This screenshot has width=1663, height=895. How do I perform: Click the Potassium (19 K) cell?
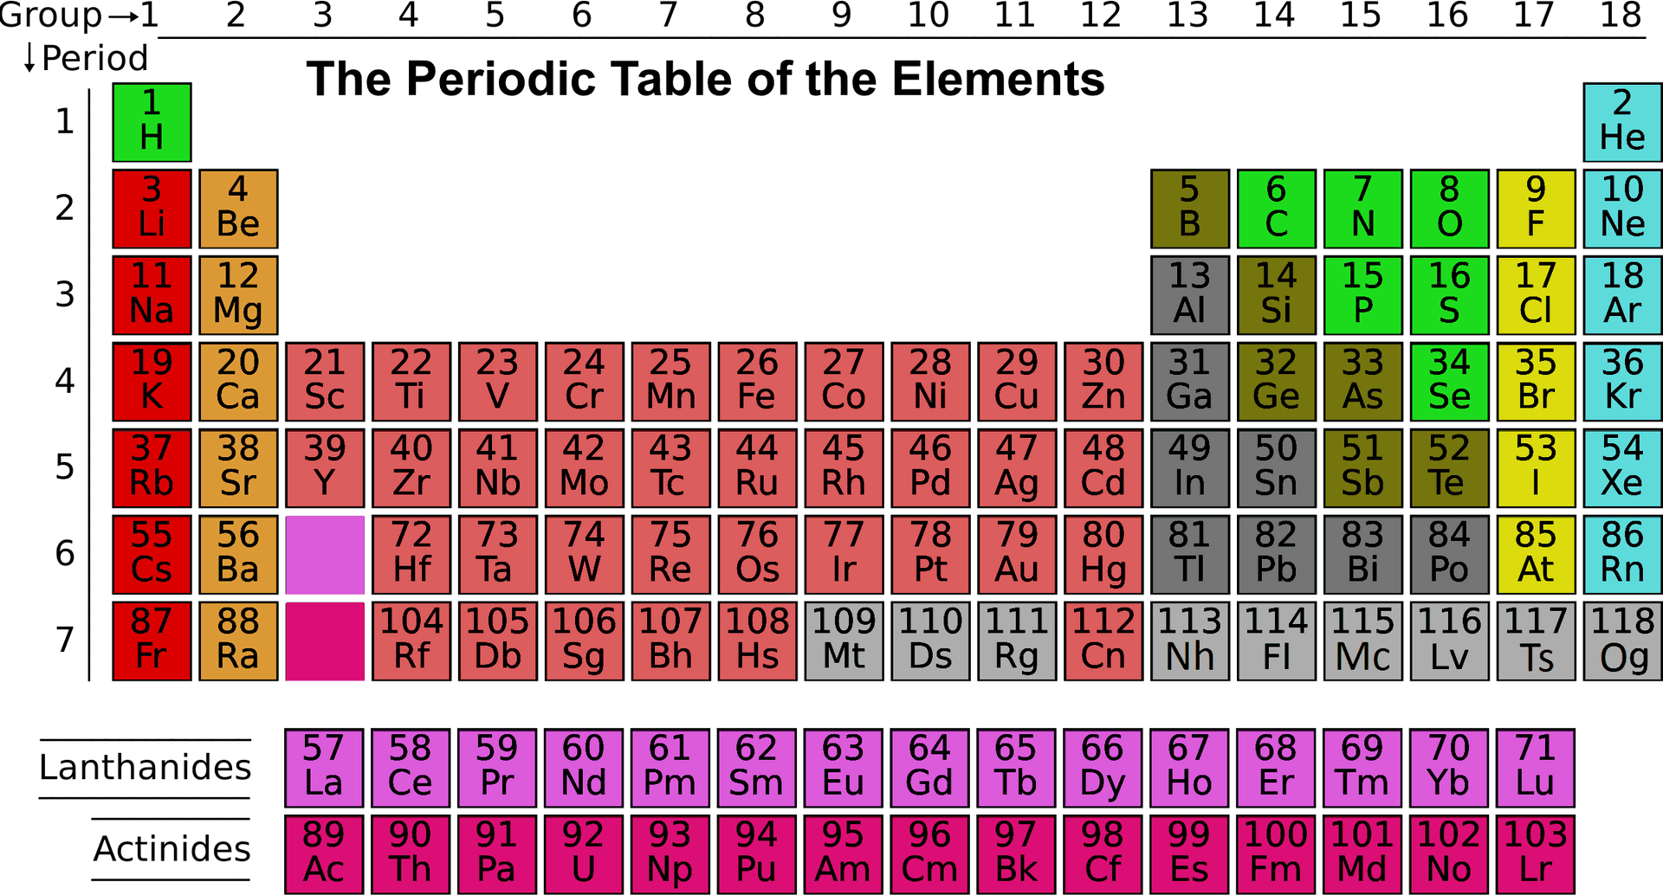[x=152, y=382]
